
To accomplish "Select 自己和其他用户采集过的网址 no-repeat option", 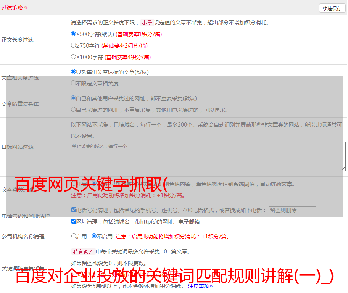I will (73, 98).
